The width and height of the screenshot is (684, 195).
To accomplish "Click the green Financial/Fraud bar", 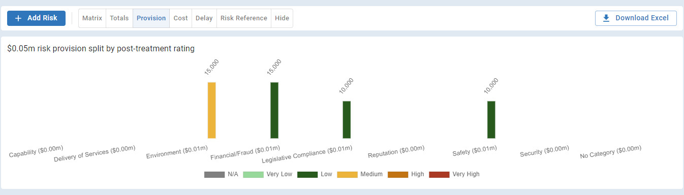I will coord(274,110).
